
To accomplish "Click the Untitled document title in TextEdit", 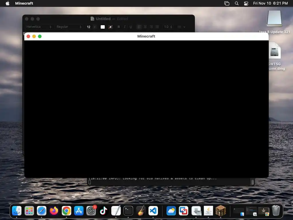I will click(103, 19).
